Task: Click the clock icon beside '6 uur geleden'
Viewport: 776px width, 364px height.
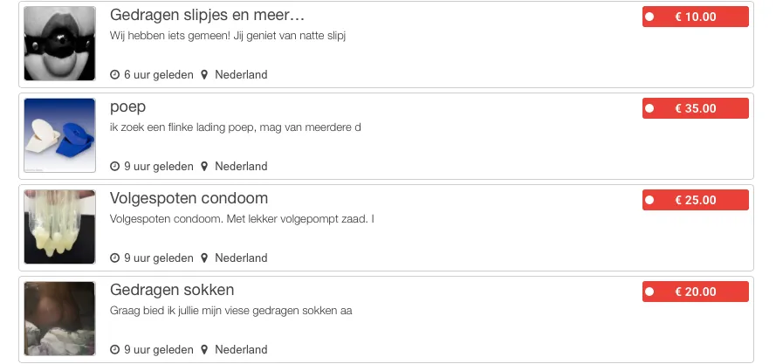Action: point(115,75)
